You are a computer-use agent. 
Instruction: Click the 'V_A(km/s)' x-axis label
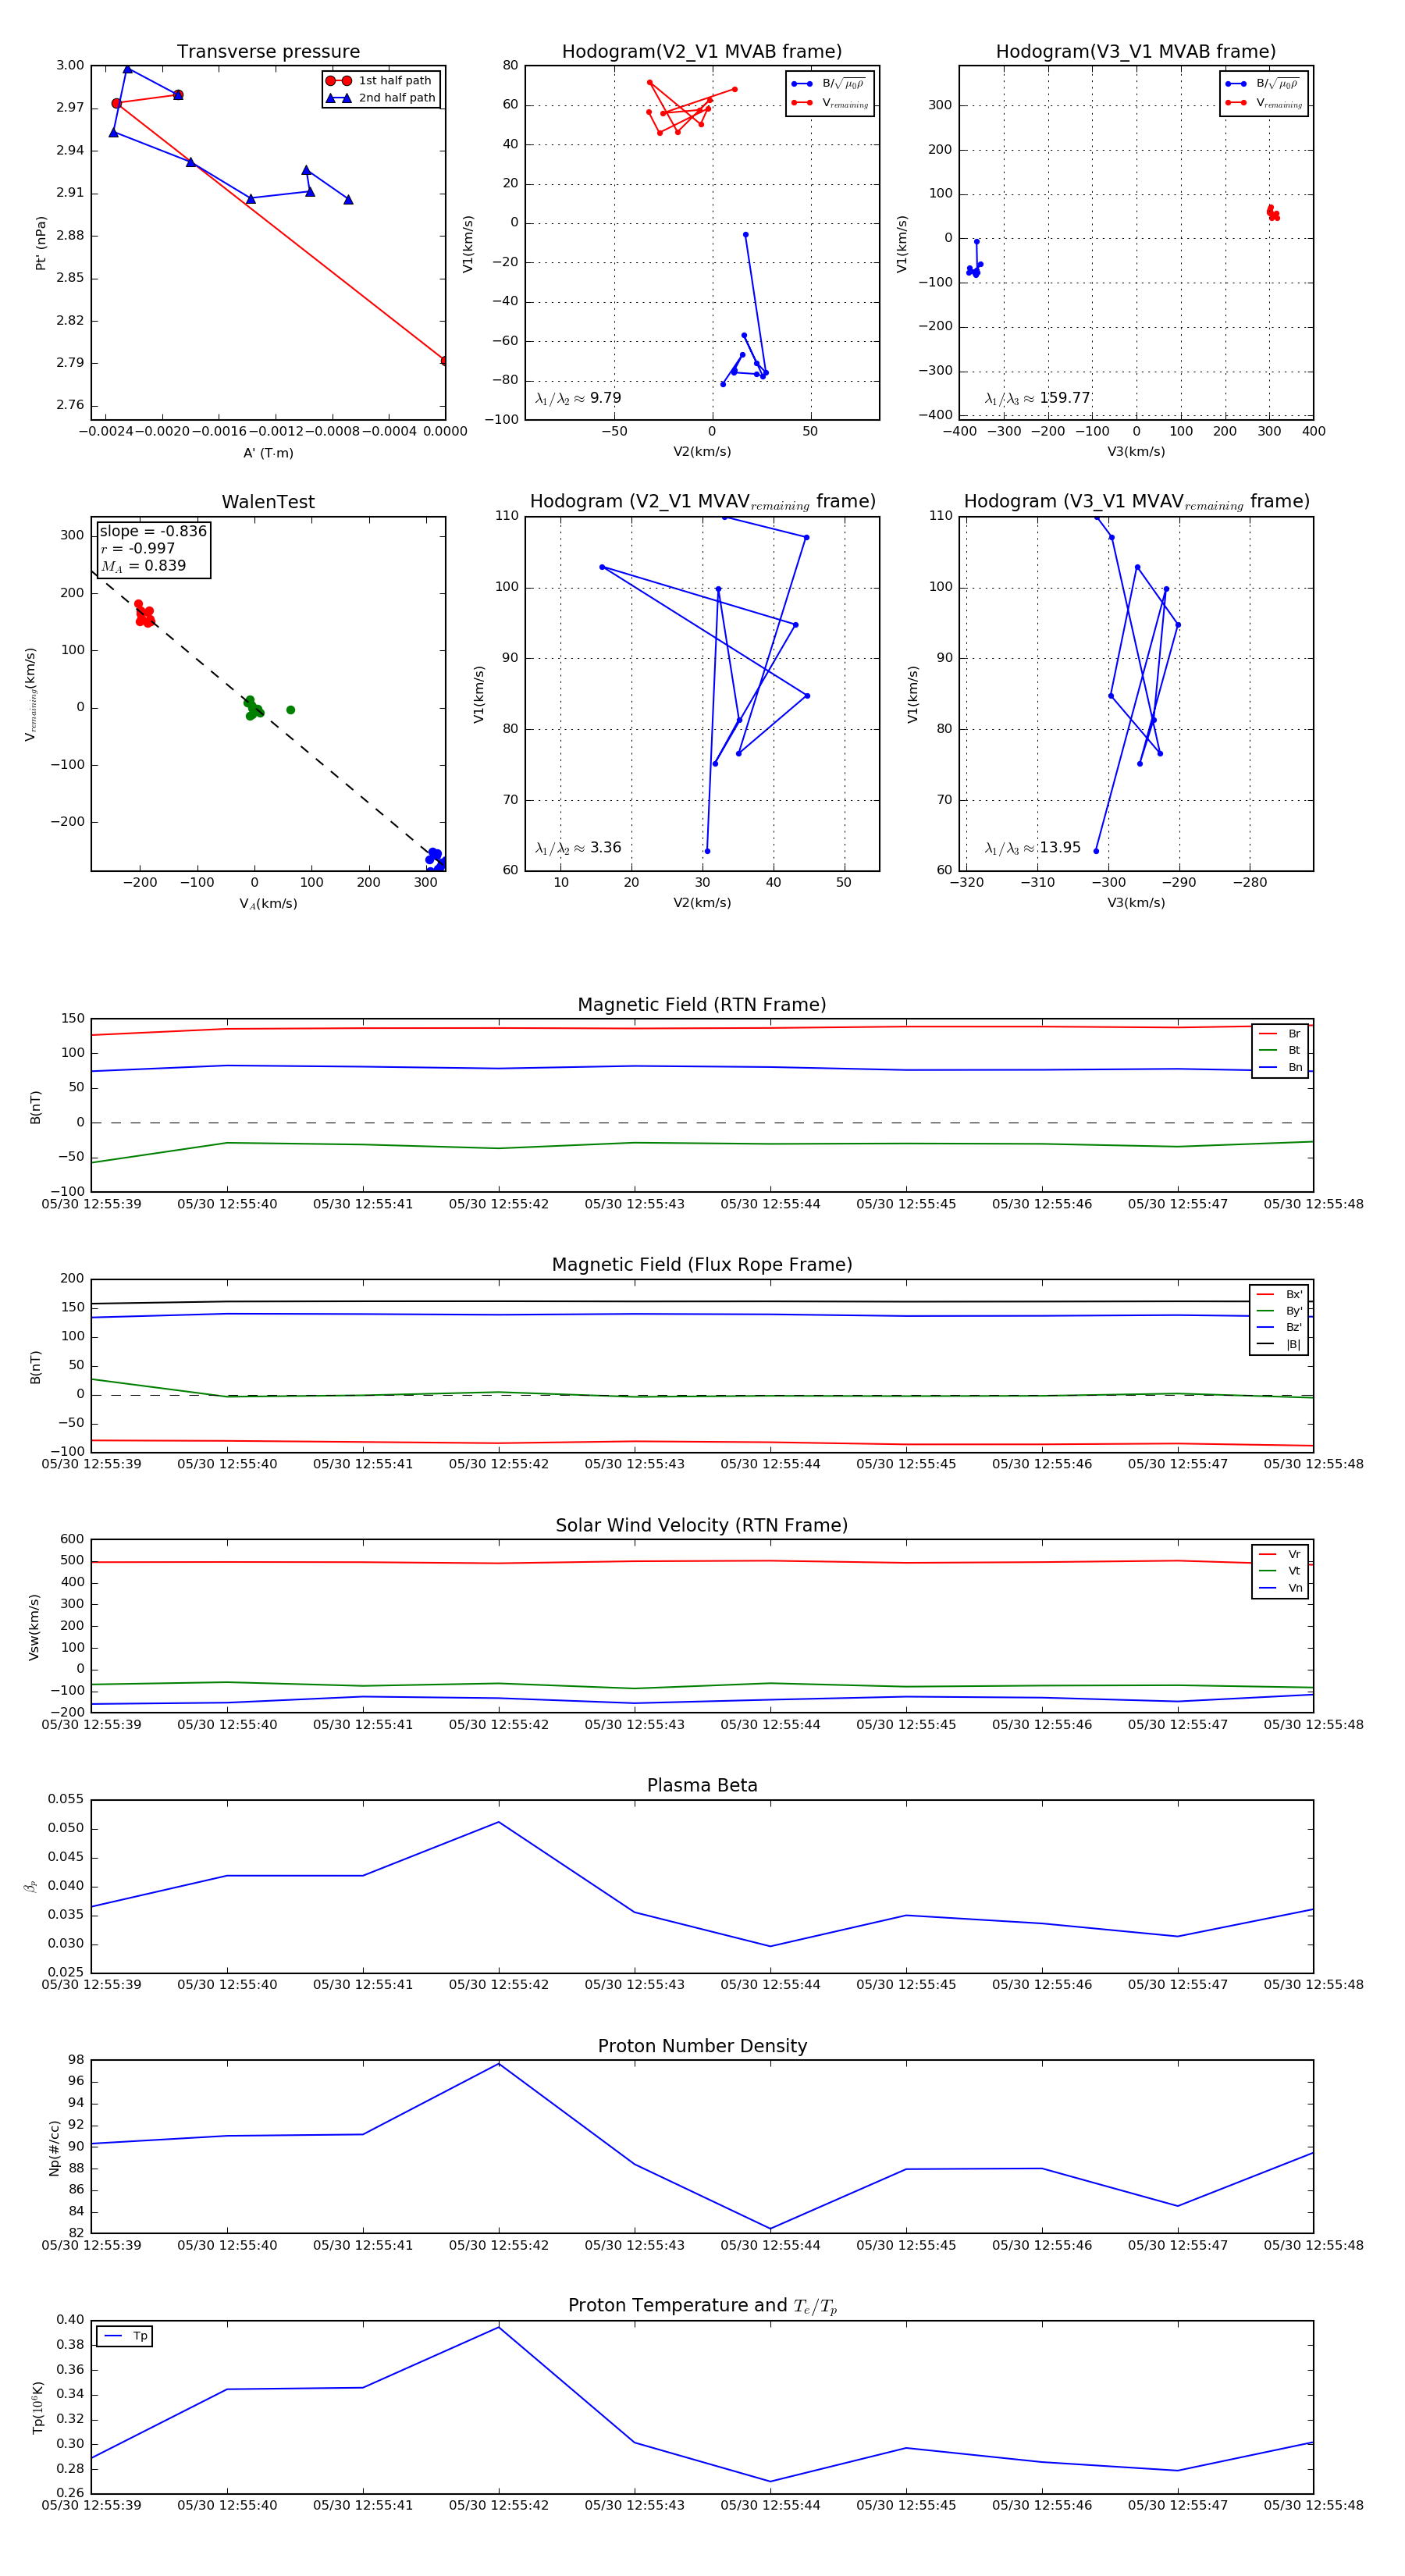click(x=268, y=904)
